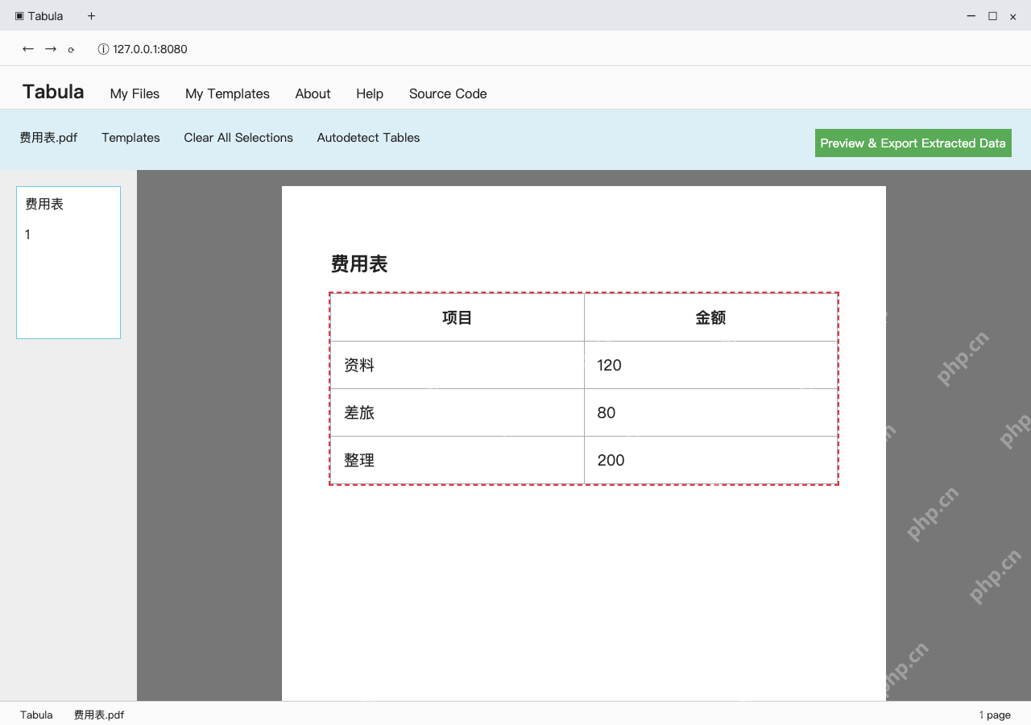Click the browser back arrow
This screenshot has width=1031, height=725.
point(28,49)
